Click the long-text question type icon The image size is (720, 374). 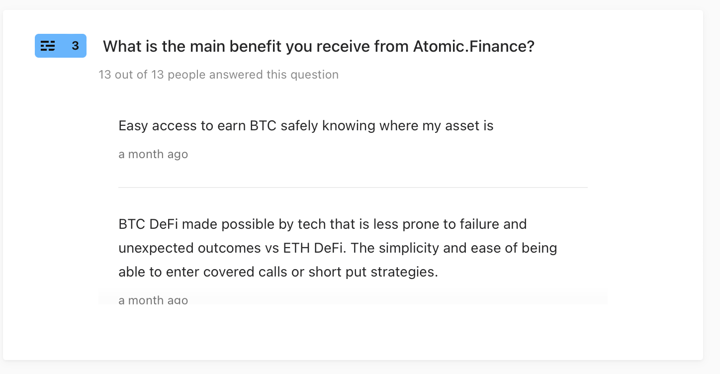click(x=48, y=46)
